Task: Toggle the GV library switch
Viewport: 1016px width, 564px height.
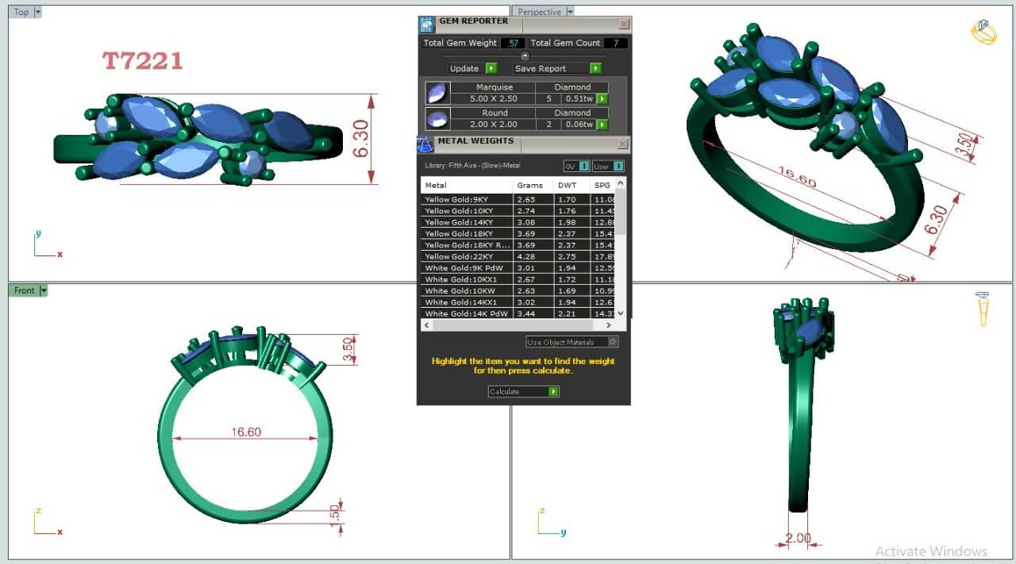Action: point(576,166)
